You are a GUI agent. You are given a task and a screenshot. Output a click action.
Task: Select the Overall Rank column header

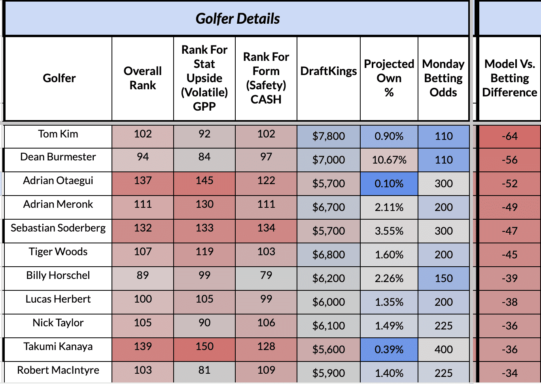tap(143, 78)
